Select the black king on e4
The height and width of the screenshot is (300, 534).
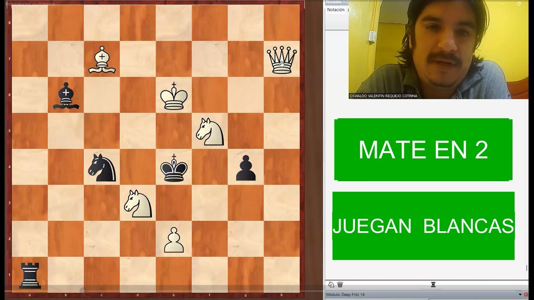[x=174, y=167]
